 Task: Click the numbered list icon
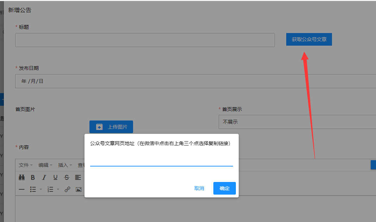(x=50, y=189)
